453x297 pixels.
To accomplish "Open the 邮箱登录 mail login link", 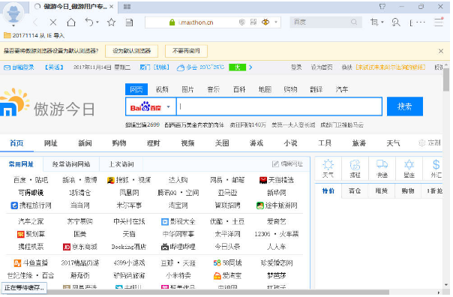I will point(19,67).
